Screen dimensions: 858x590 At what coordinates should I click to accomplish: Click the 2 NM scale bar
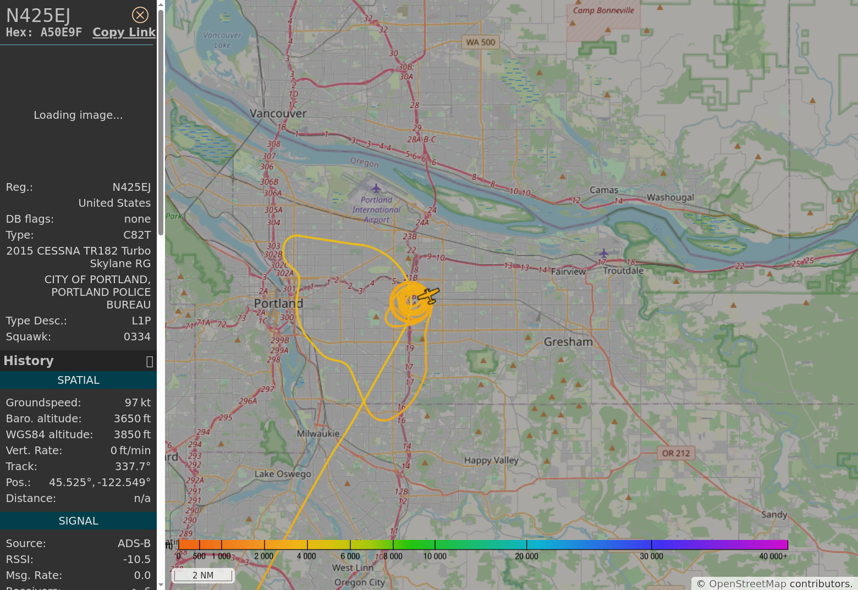click(202, 575)
